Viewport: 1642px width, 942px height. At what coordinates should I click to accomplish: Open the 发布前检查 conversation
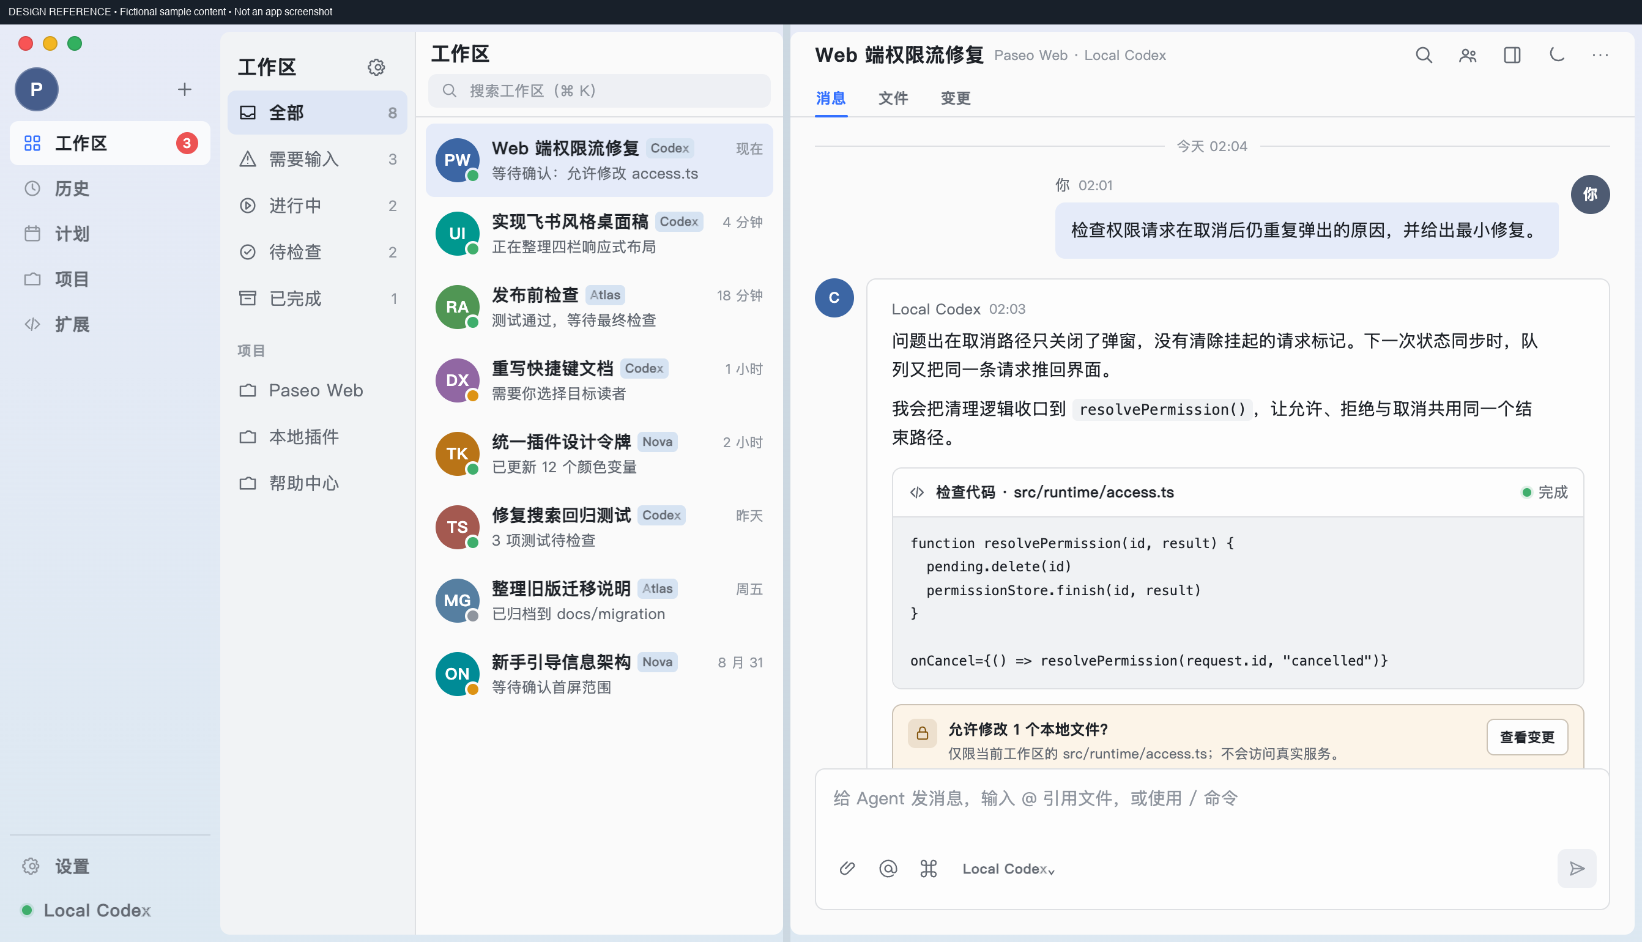coord(599,306)
